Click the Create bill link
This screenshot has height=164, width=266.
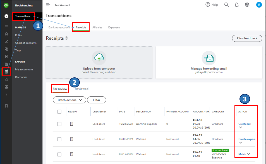(245, 124)
